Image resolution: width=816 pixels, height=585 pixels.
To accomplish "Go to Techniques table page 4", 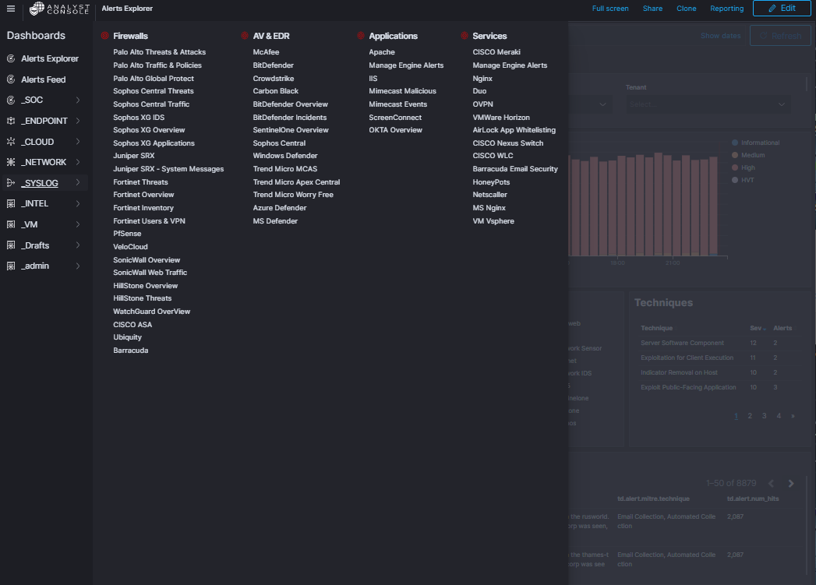I will [x=779, y=416].
